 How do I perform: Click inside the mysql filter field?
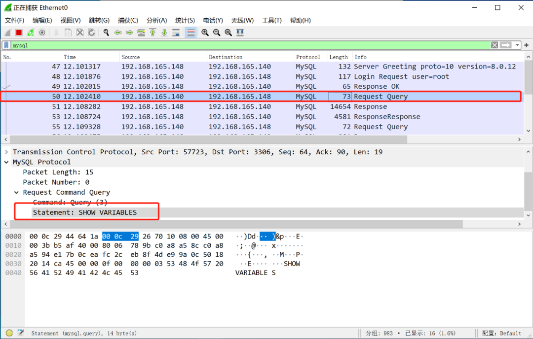point(247,45)
